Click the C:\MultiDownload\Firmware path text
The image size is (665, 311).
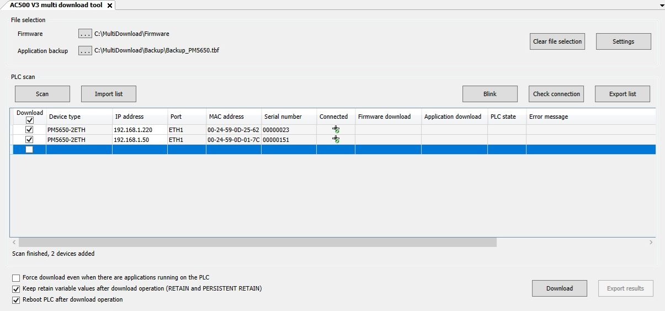point(132,34)
